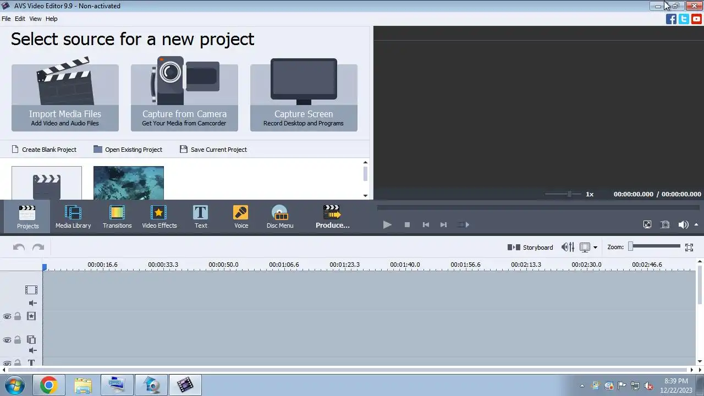
Task: Select the underwater video project thumbnail
Action: [129, 183]
